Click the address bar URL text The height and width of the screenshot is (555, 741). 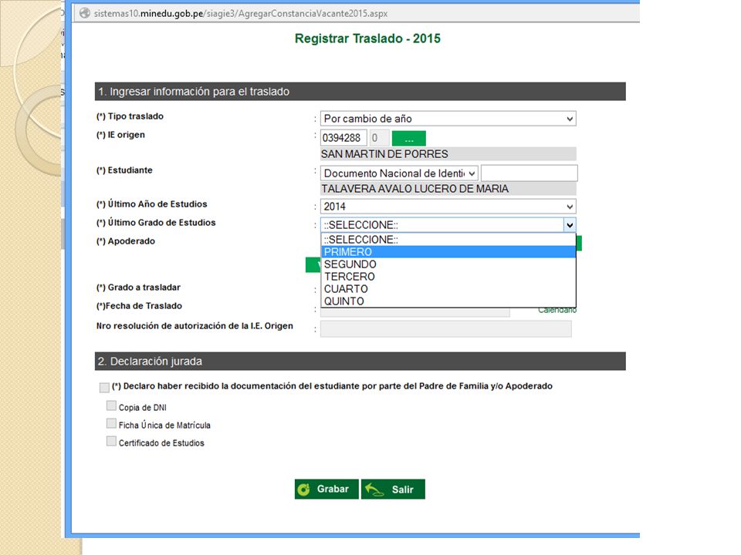241,13
